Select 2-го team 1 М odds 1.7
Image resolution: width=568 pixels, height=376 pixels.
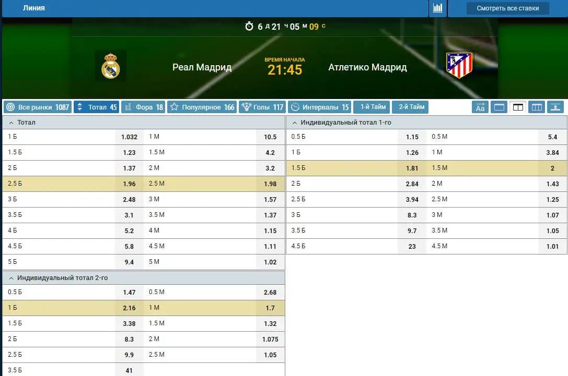tap(270, 308)
